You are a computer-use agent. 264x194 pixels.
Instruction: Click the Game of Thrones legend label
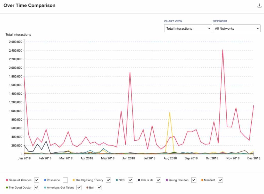[x=20, y=180]
